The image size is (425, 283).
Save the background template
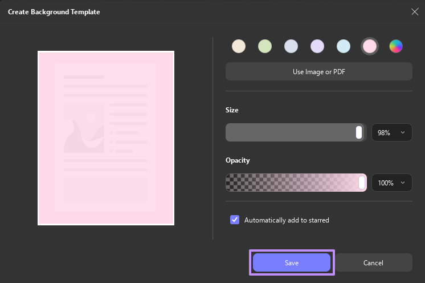click(x=292, y=262)
